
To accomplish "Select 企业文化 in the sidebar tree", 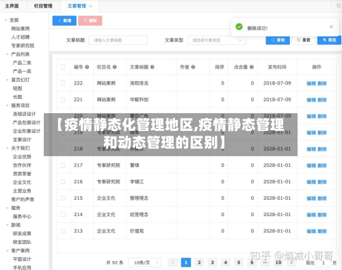I will [x=22, y=182].
